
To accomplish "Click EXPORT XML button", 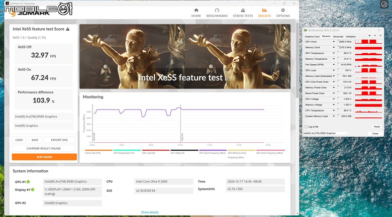I will tap(59, 140).
